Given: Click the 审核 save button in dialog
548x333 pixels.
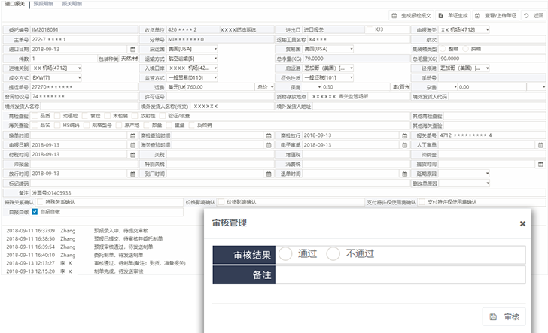Looking at the screenshot, I should (x=504, y=316).
